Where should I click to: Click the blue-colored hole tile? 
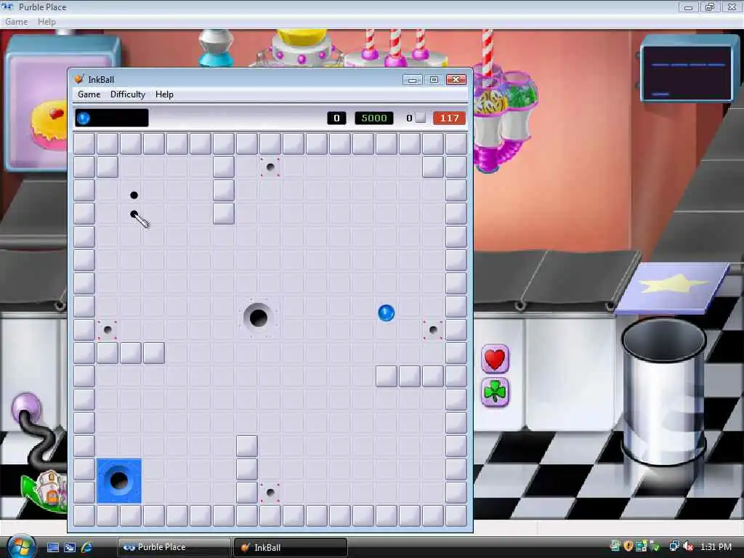point(119,481)
